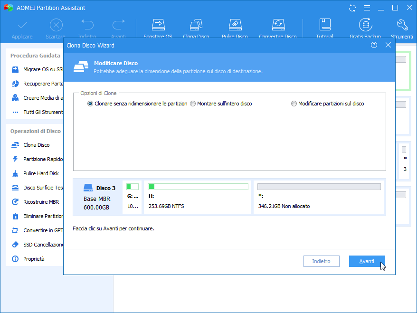Click the refresh icon in title bar
The height and width of the screenshot is (313, 417).
point(352,8)
